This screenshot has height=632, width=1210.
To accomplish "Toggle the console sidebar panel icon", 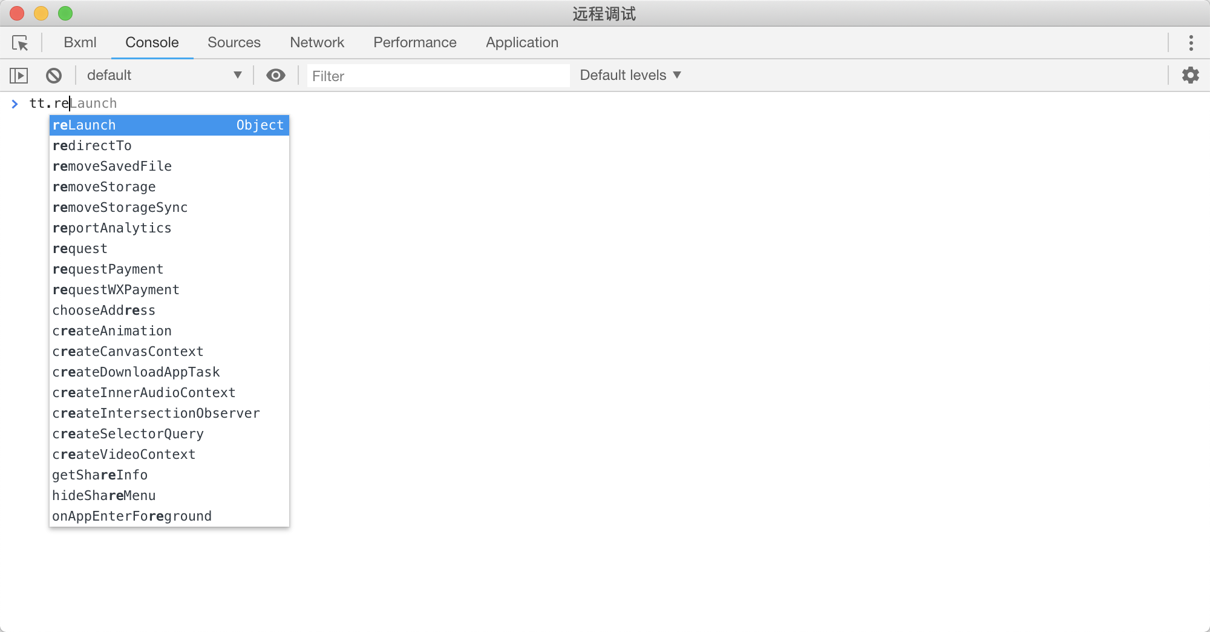I will (19, 76).
